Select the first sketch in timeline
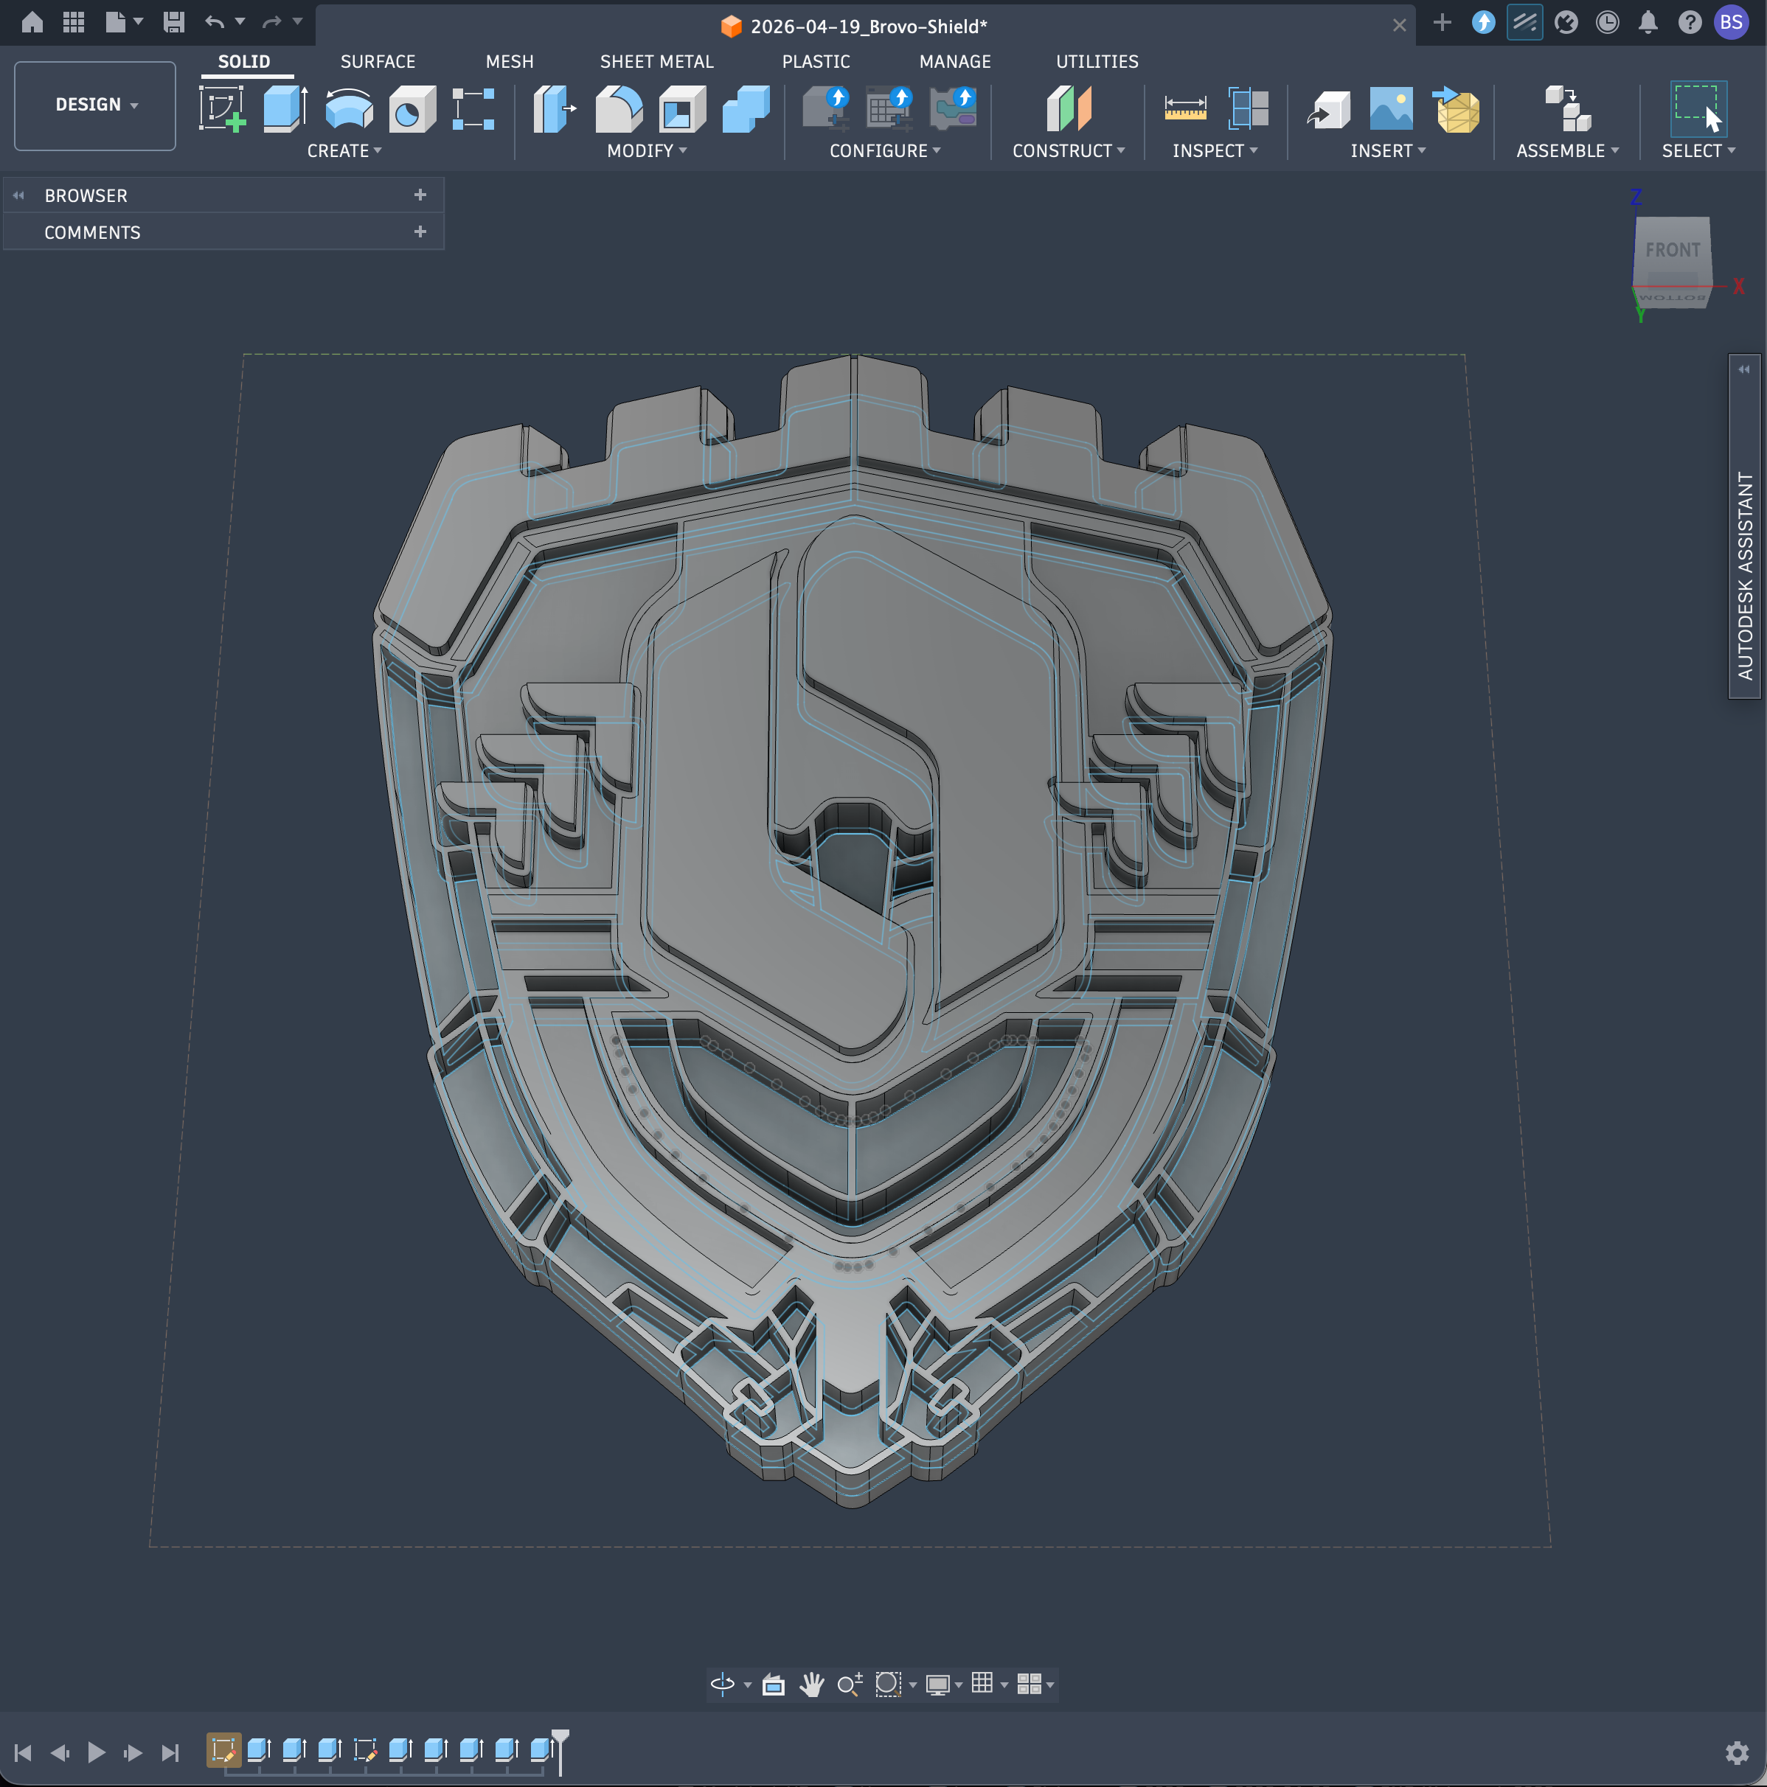Viewport: 1767px width, 1787px height. coord(223,1750)
